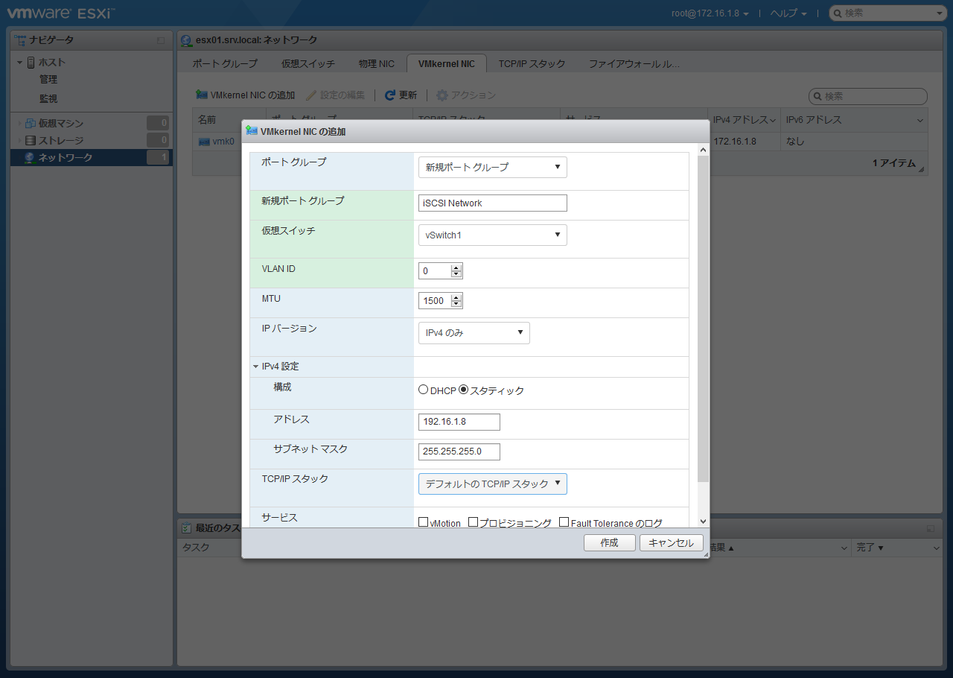The image size is (953, 678).
Task: Click the dialog title VMkernel NIC icon
Action: 252,130
